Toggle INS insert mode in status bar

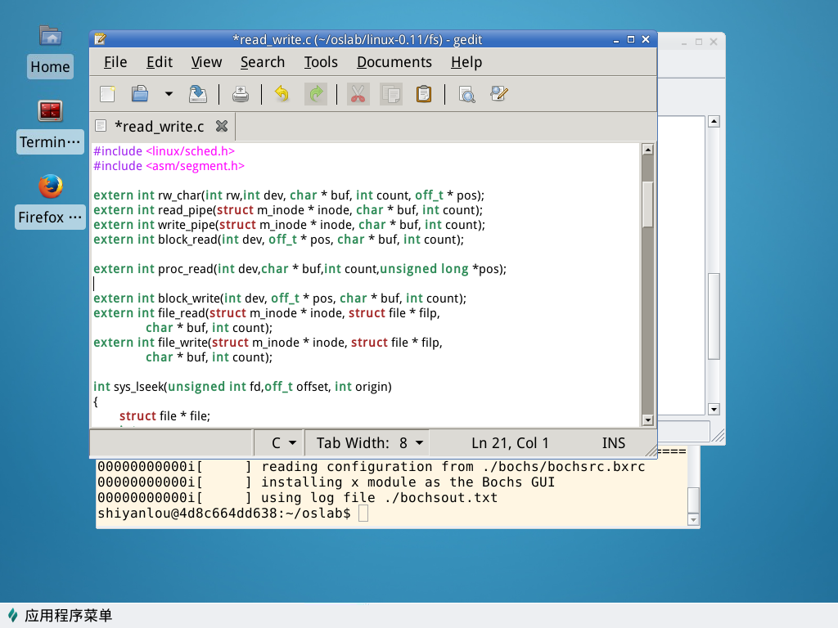613,443
